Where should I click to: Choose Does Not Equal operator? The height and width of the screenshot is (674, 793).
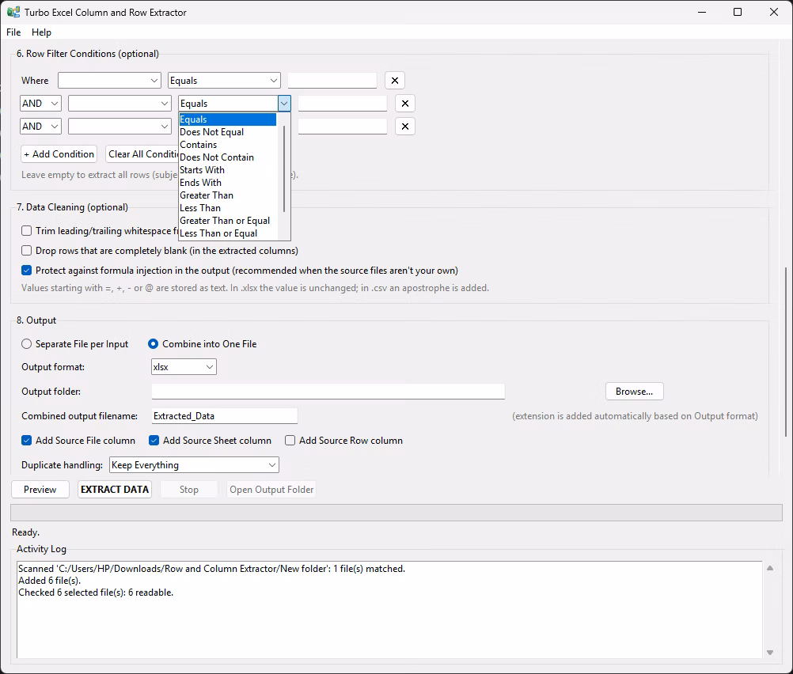point(228,132)
